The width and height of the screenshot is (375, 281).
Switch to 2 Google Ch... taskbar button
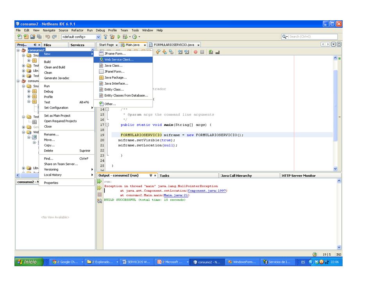[68, 262]
